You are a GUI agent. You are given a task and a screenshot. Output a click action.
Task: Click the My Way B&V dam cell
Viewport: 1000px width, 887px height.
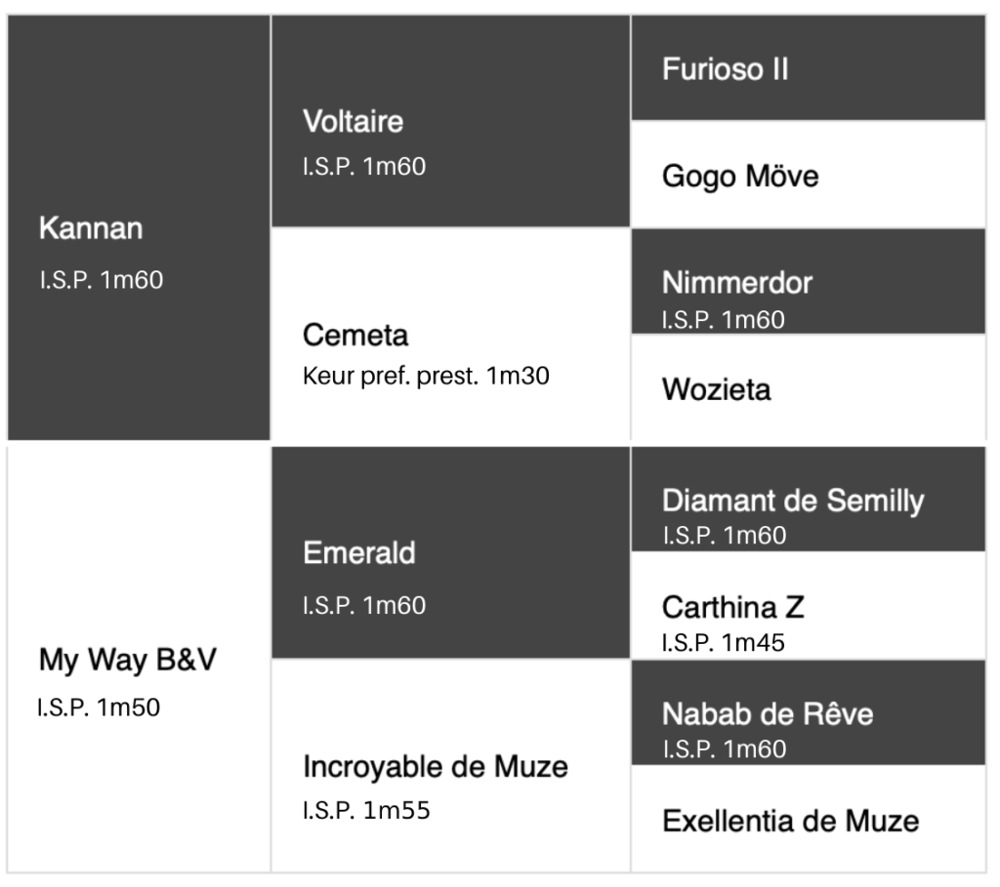point(139,660)
